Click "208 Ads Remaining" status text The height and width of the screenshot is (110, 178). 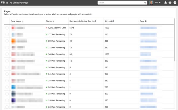click(x=57, y=41)
